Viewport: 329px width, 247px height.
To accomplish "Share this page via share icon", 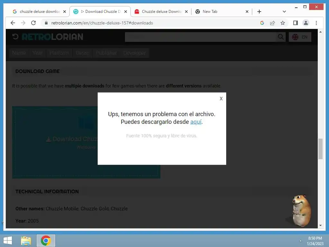I will tap(272, 23).
